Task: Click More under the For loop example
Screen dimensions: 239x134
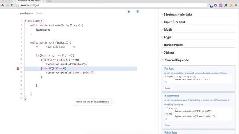Action: click(168, 88)
